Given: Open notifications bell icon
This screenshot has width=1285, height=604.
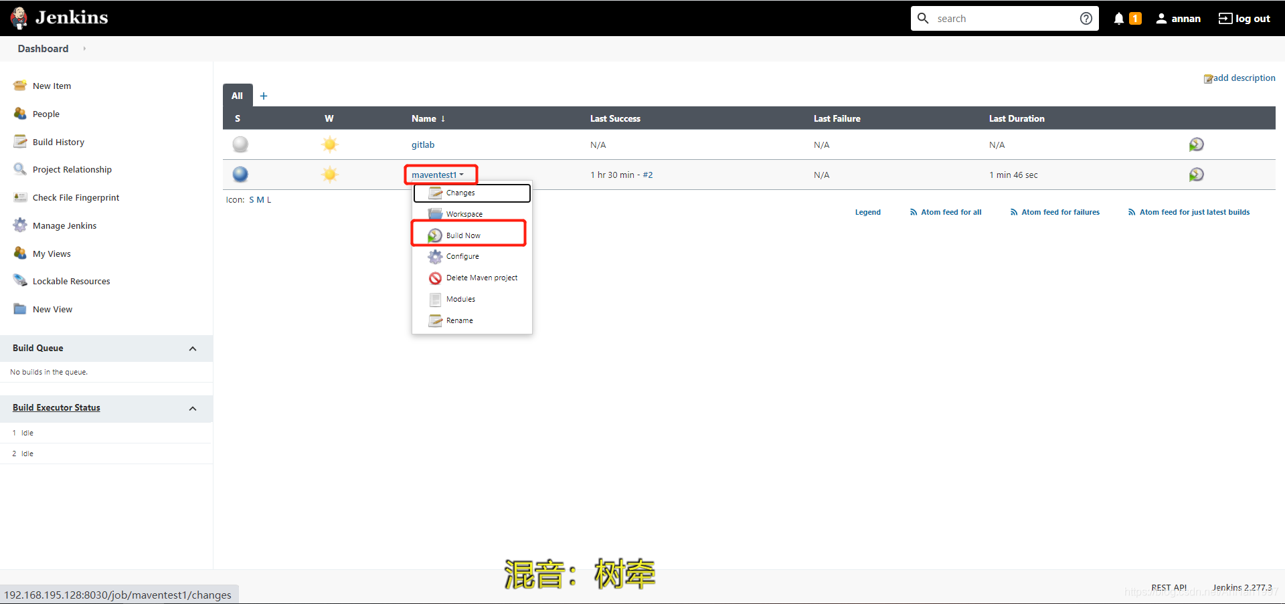Looking at the screenshot, I should click(1119, 19).
